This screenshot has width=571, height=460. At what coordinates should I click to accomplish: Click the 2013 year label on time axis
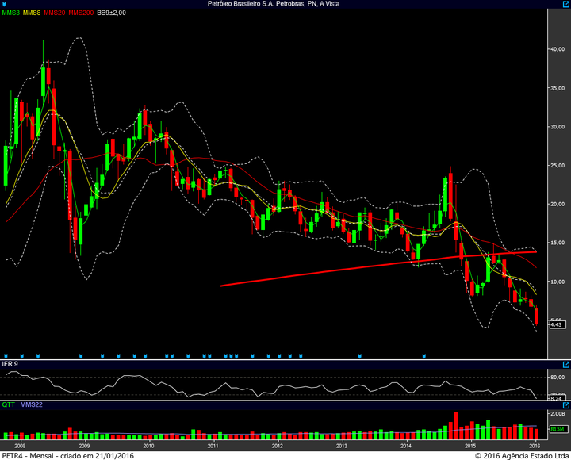(x=342, y=446)
